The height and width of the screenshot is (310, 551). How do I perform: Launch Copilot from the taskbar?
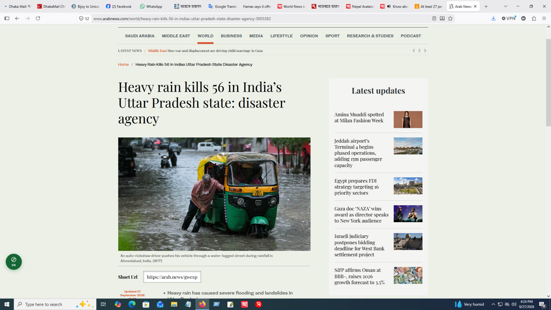pyautogui.click(x=118, y=304)
